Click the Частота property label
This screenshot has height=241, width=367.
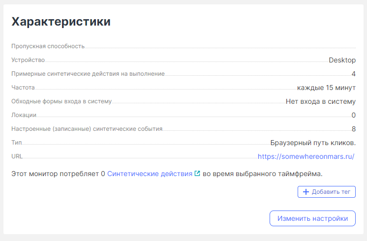point(23,88)
